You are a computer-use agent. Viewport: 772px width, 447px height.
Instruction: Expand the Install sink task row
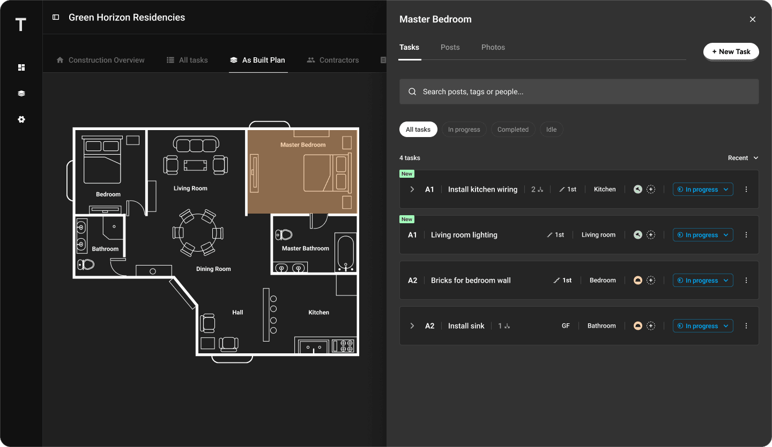tap(412, 325)
